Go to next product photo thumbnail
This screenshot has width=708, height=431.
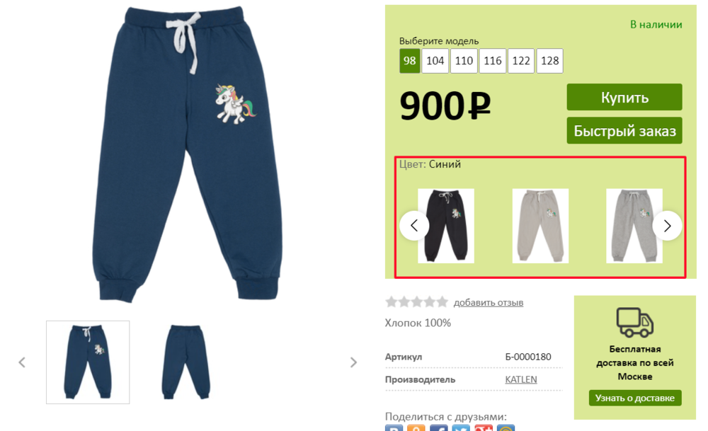353,362
